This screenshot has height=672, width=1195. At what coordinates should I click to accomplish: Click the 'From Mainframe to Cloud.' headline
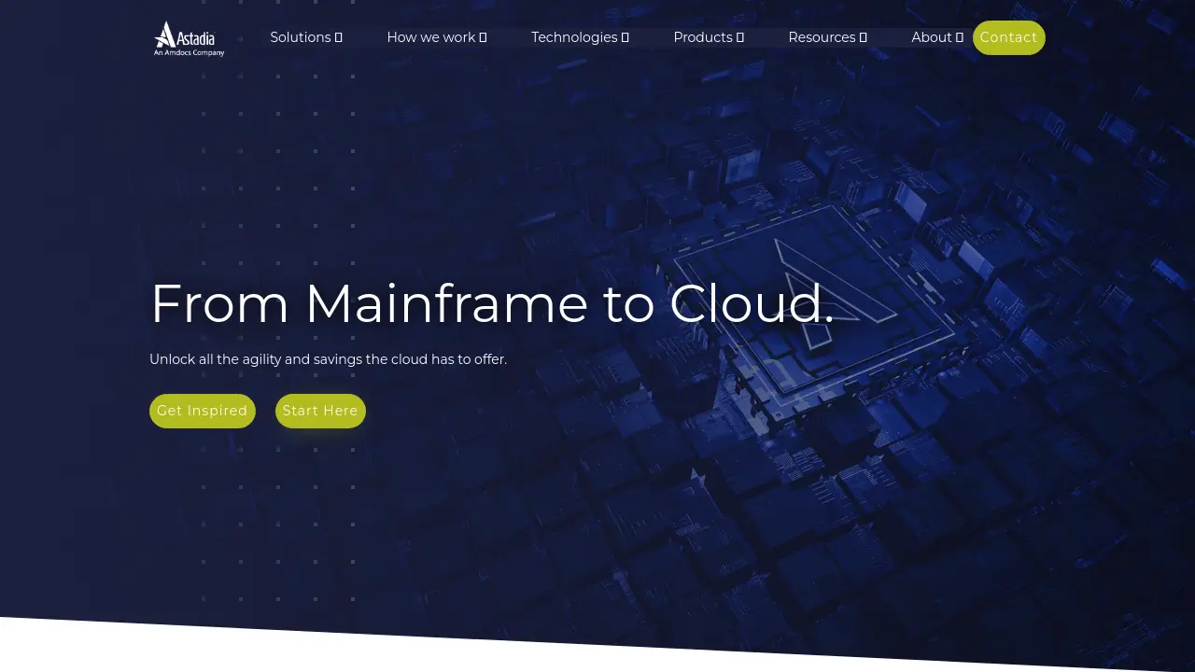click(x=491, y=303)
